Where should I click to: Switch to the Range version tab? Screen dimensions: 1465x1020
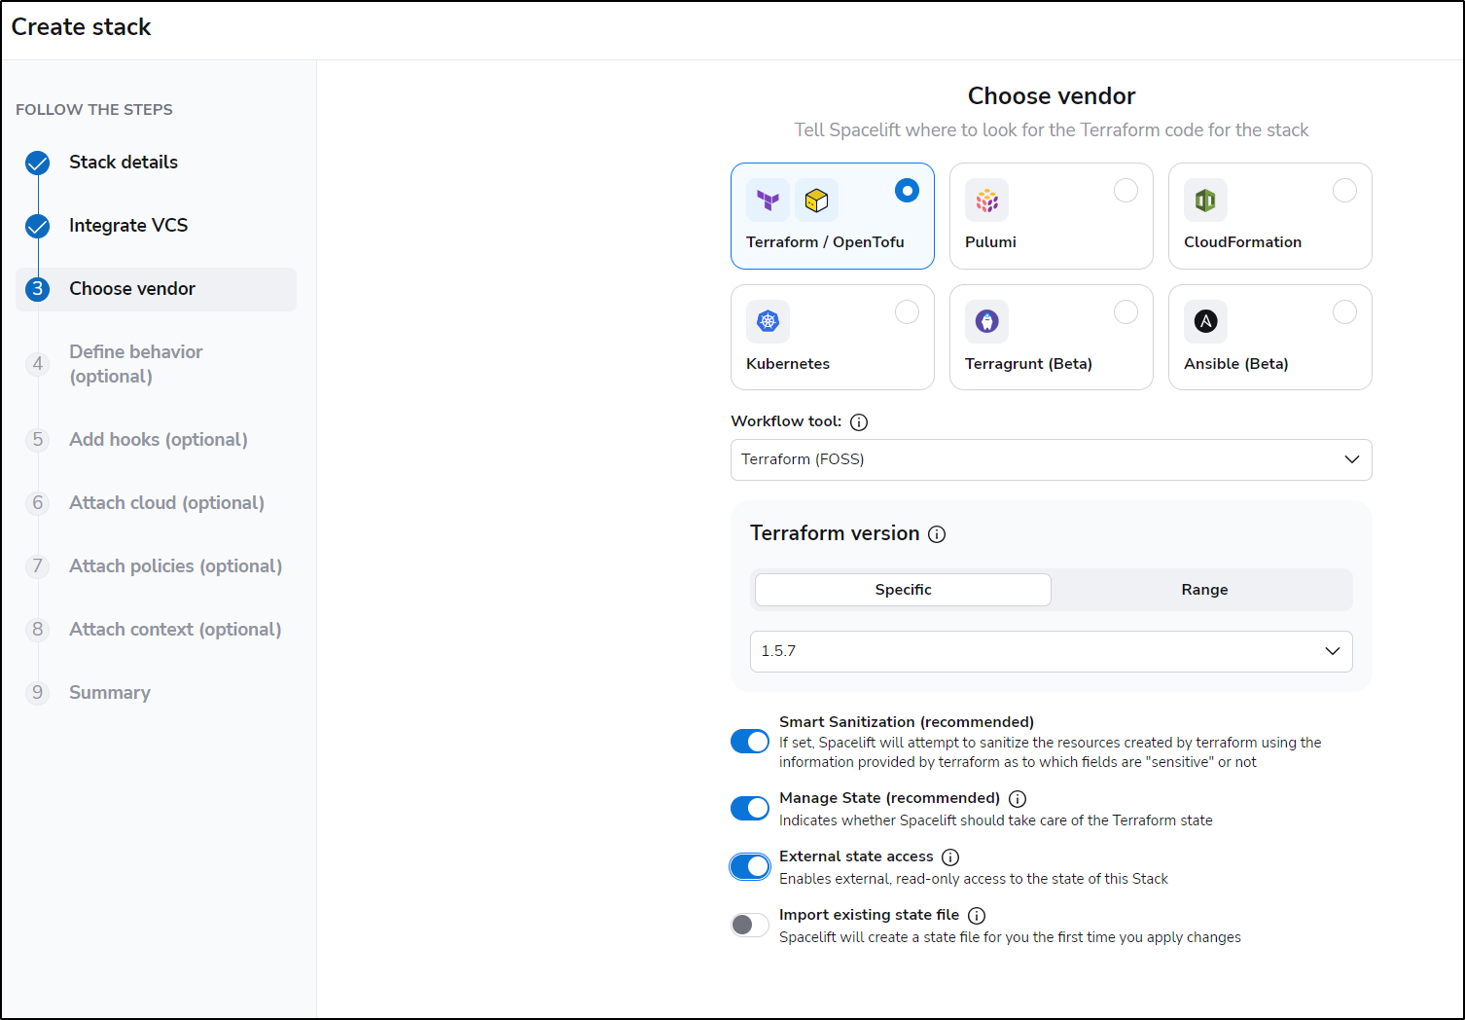point(1204,590)
